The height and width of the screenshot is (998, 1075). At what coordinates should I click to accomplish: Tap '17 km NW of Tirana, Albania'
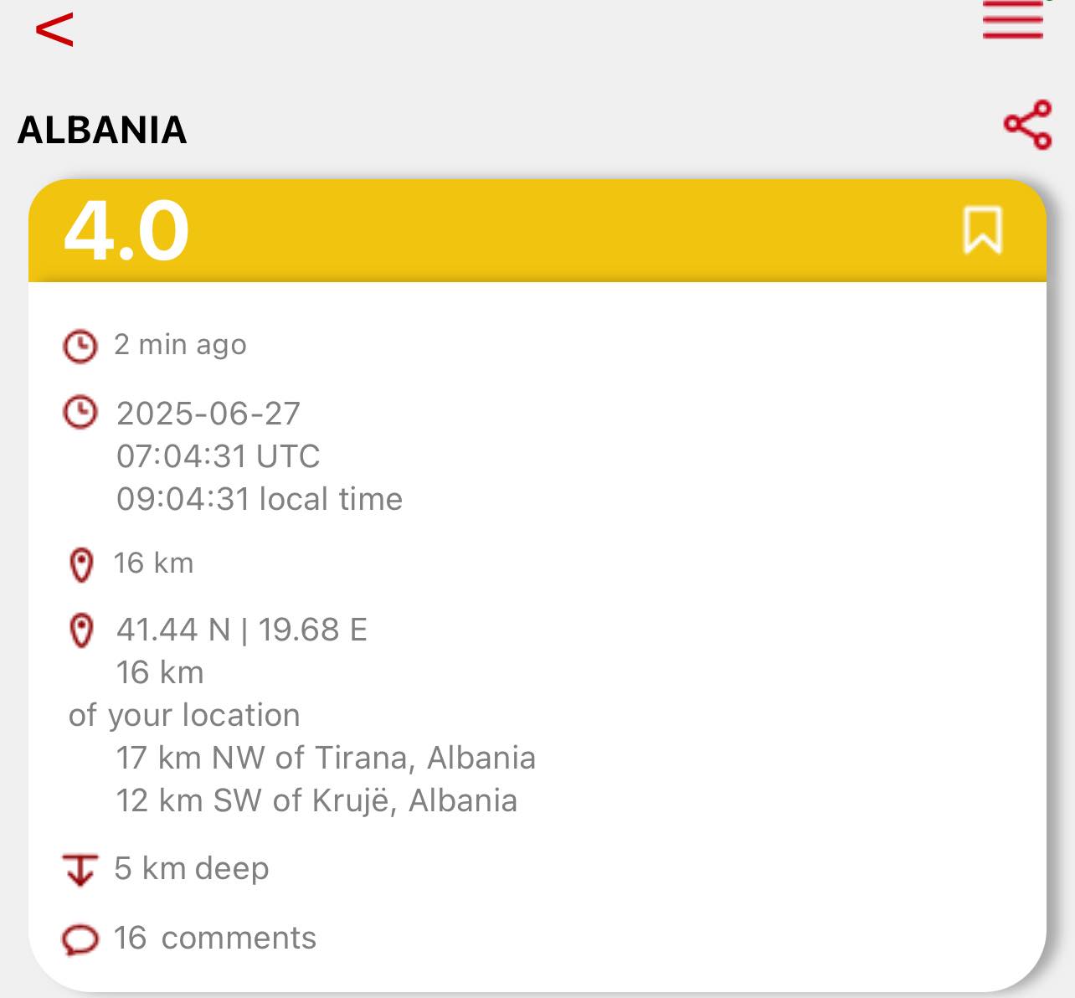(326, 758)
